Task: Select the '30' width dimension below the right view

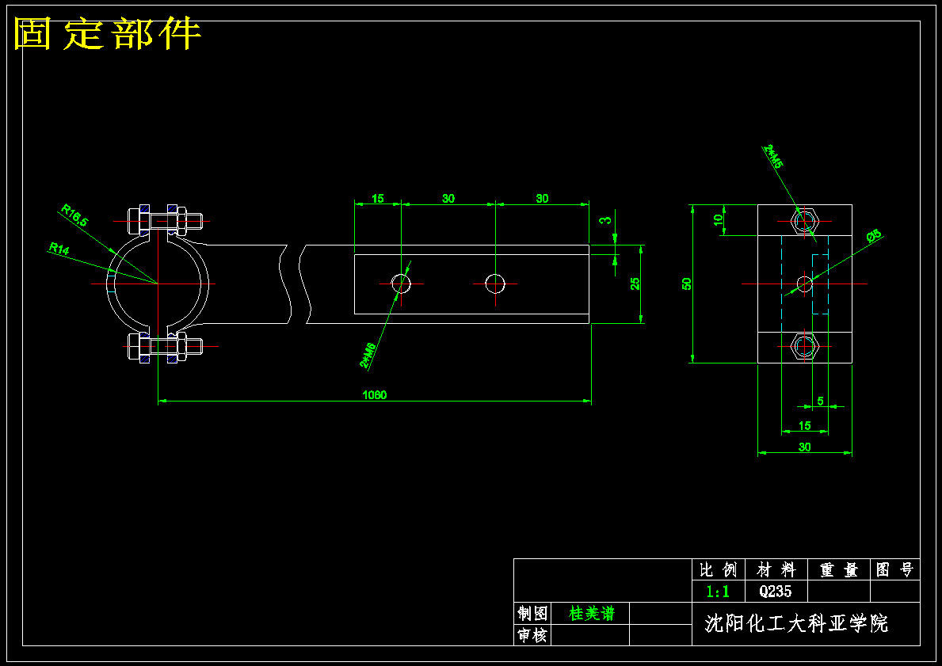Action: click(804, 447)
